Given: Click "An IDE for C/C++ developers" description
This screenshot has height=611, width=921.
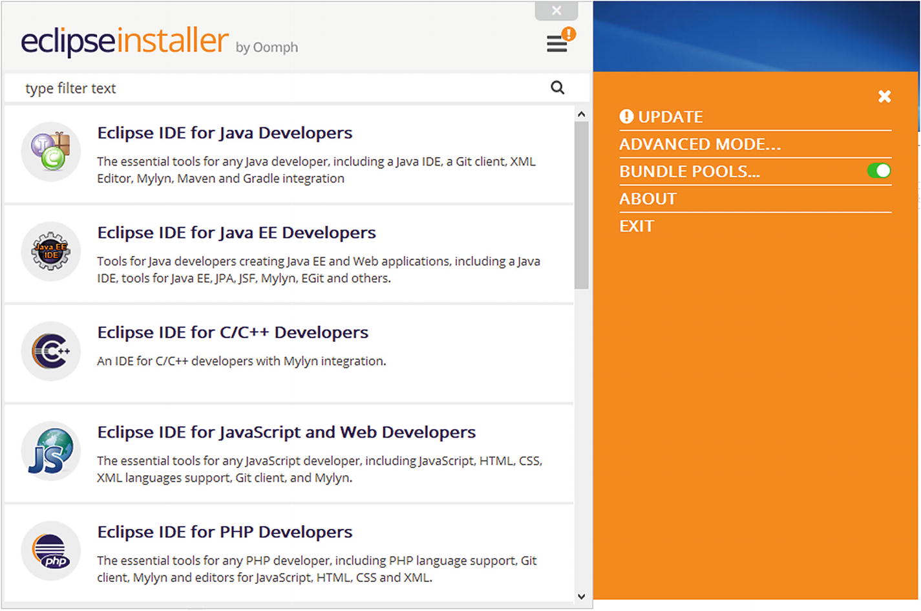Looking at the screenshot, I should point(242,361).
